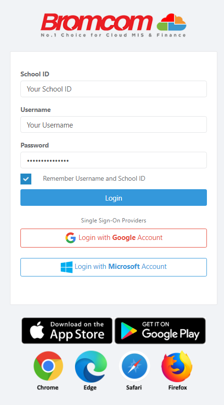
Task: Focus the Password input field
Action: (x=114, y=160)
